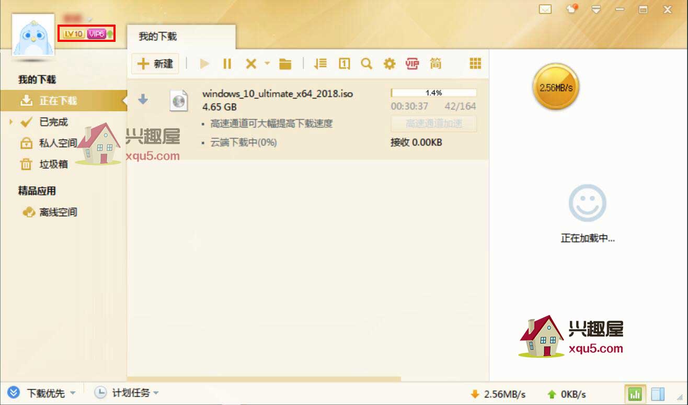Open the mail envelope icon in title bar
Screen dimensions: 688x405
[x=545, y=9]
